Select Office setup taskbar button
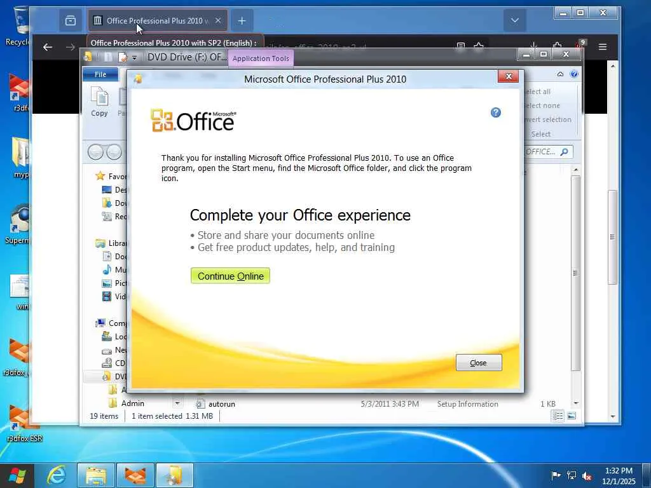This screenshot has width=651, height=488. (175, 475)
